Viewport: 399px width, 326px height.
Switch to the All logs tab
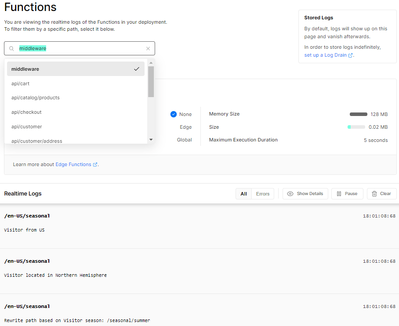coord(243,194)
